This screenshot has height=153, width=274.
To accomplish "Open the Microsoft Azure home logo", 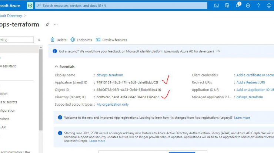I will pyautogui.click(x=10, y=6).
